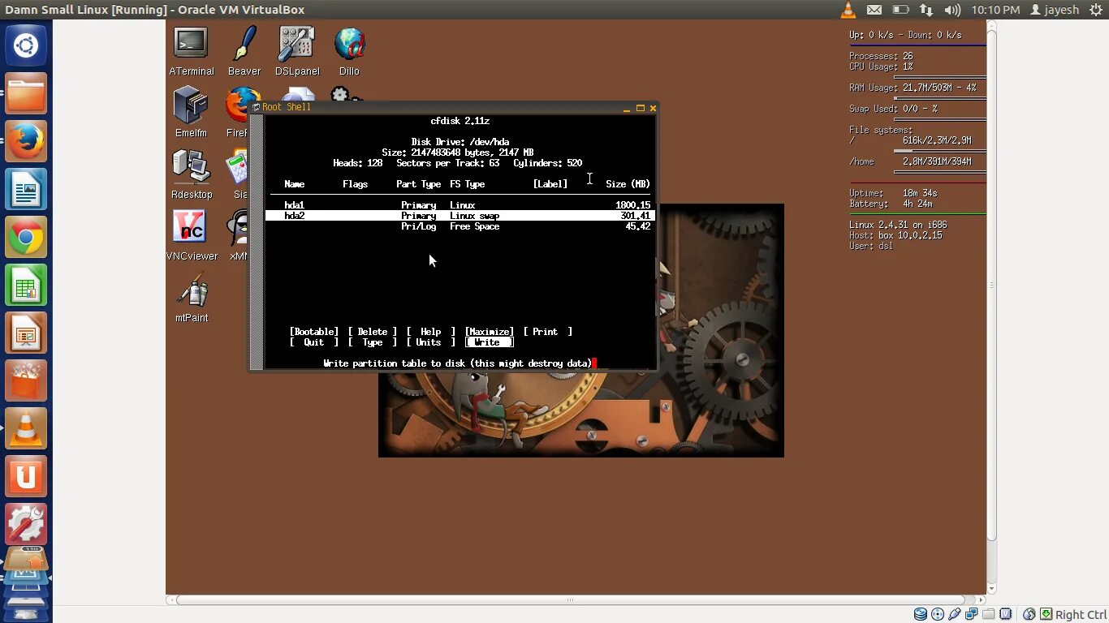Select the Maximize option in cfdisk

click(x=490, y=332)
